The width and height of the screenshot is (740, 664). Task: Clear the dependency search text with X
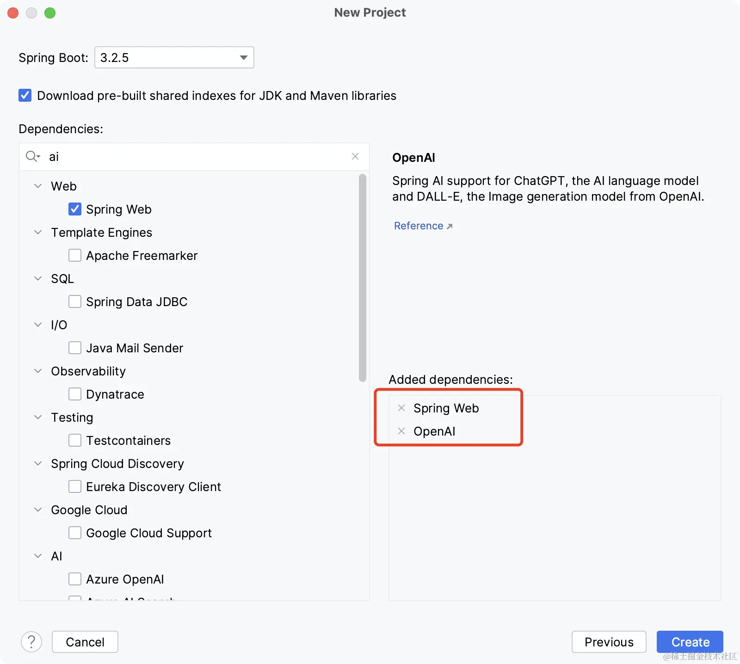coord(355,156)
